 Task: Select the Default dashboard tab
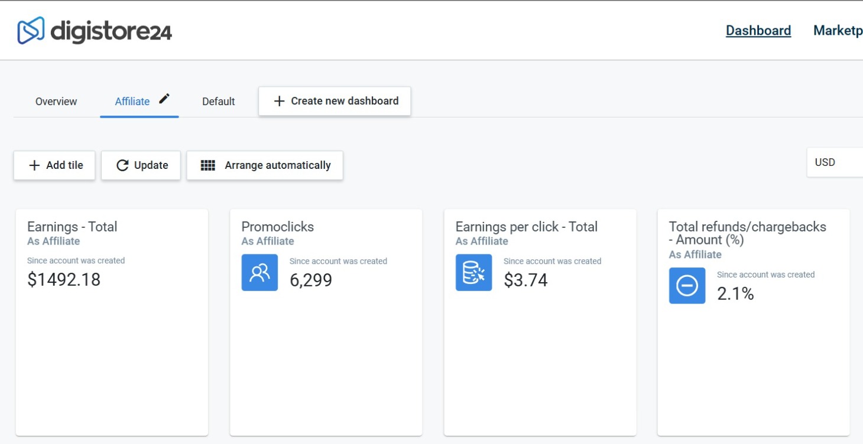coord(219,102)
